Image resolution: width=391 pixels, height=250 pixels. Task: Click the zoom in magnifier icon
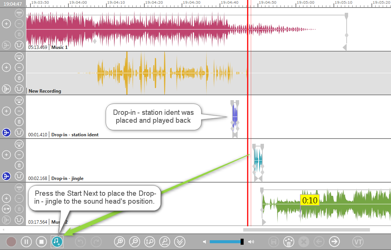tap(120, 241)
